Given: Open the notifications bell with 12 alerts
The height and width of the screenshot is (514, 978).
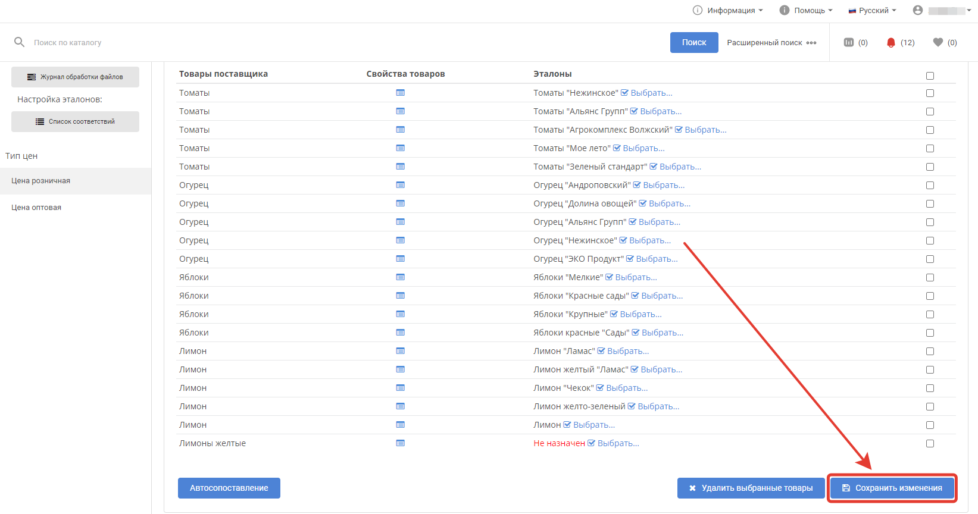Looking at the screenshot, I should (x=891, y=42).
